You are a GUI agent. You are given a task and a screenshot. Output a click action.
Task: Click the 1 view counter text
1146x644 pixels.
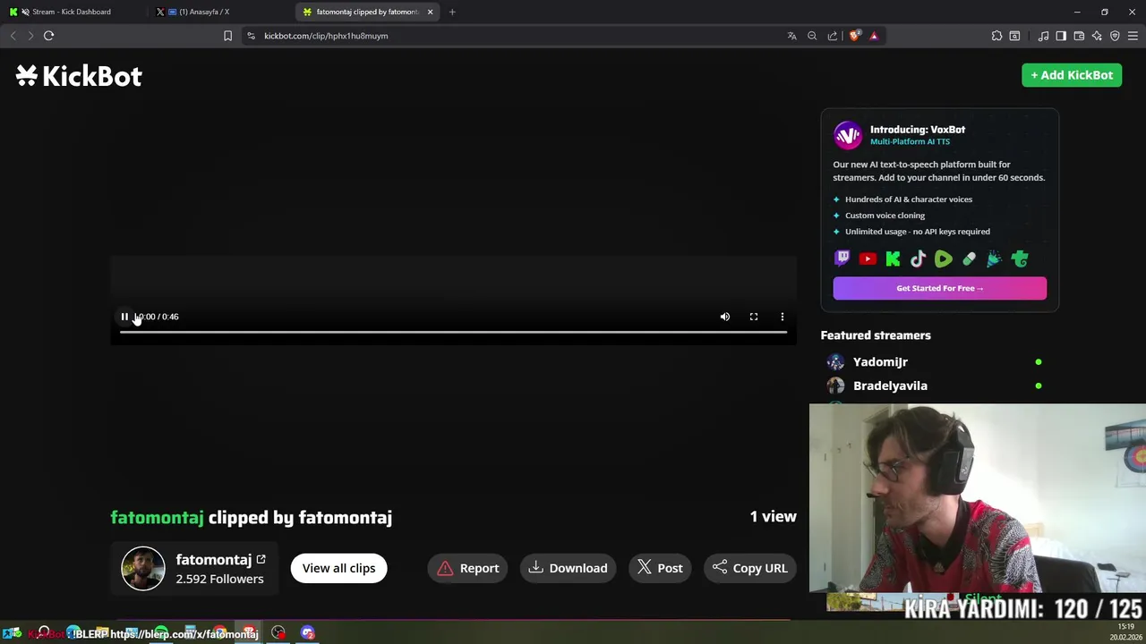point(773,517)
